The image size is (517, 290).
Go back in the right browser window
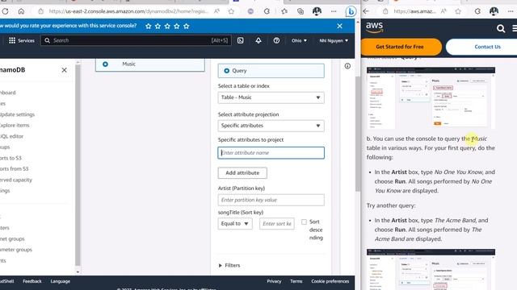[x=366, y=11]
